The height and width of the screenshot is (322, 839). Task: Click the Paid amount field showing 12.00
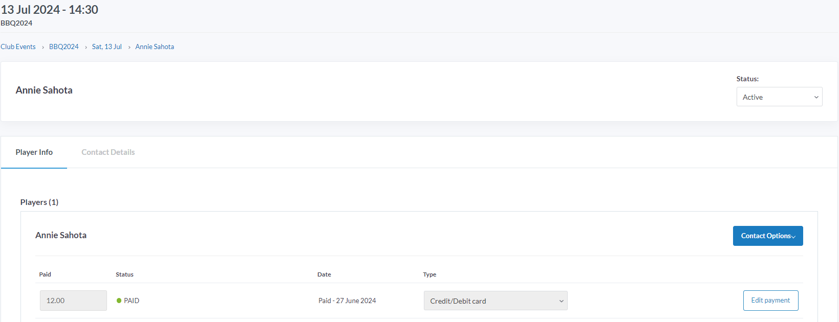pyautogui.click(x=73, y=301)
